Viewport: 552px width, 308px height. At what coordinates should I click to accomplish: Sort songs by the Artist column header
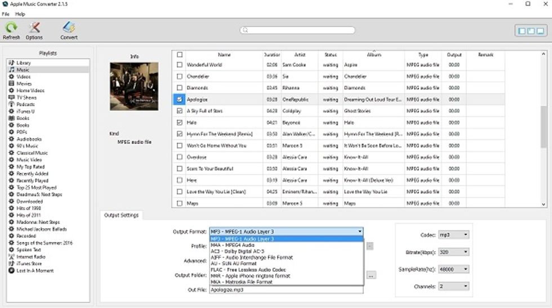point(300,55)
